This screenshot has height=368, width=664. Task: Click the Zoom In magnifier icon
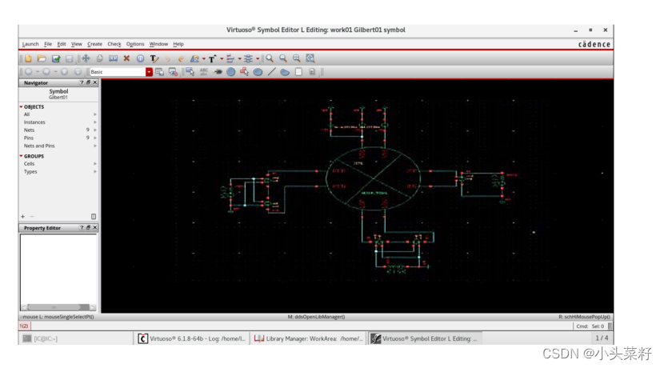tap(270, 58)
